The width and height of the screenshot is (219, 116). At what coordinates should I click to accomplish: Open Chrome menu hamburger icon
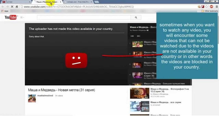217,7
